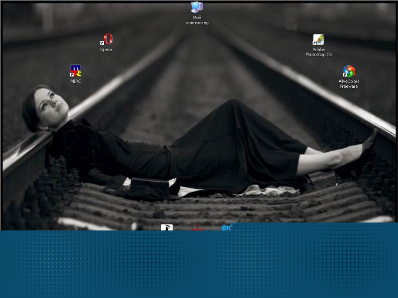
Task: Click the blue gamepad icon at bottom
Action: click(227, 228)
